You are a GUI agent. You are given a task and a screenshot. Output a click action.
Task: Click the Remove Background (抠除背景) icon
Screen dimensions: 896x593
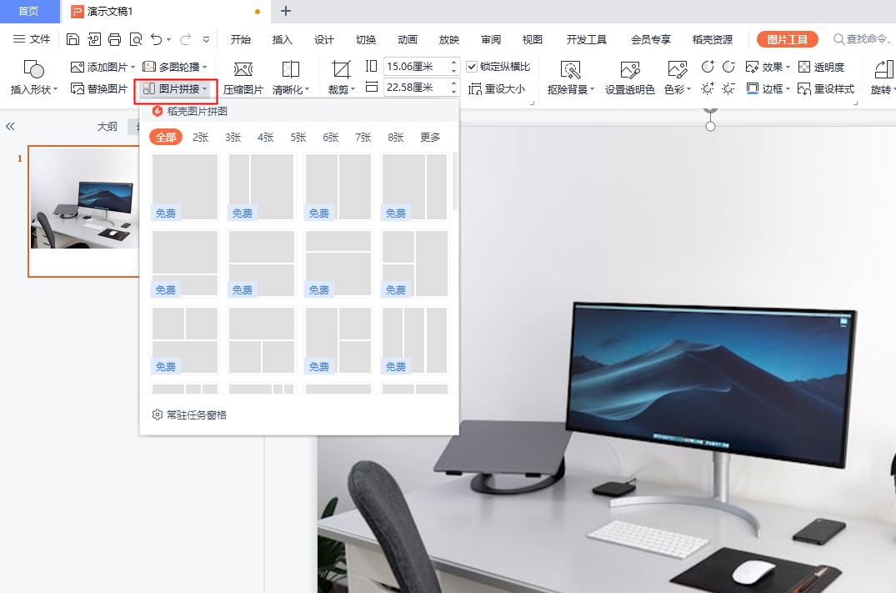(x=570, y=69)
